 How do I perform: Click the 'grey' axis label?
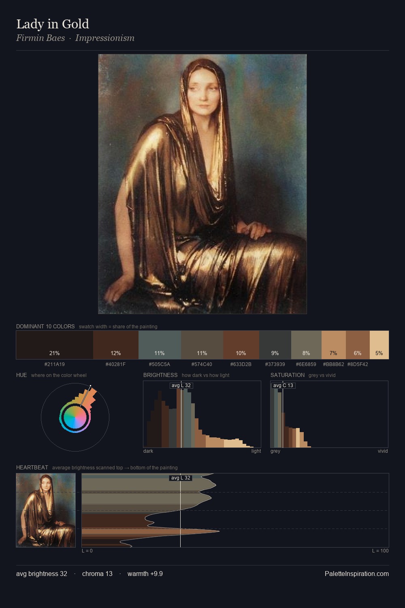coord(275,451)
